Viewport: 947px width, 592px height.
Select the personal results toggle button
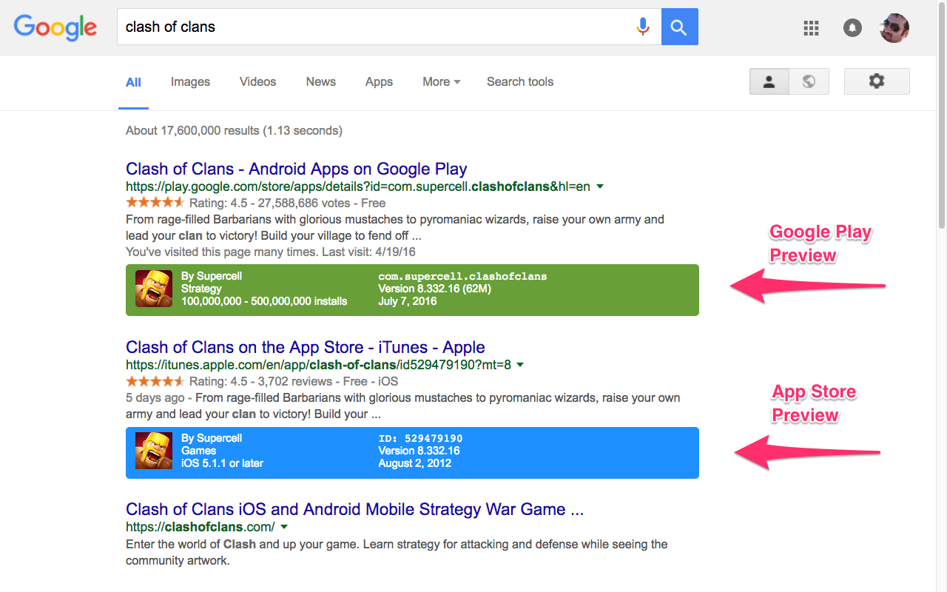tap(769, 81)
